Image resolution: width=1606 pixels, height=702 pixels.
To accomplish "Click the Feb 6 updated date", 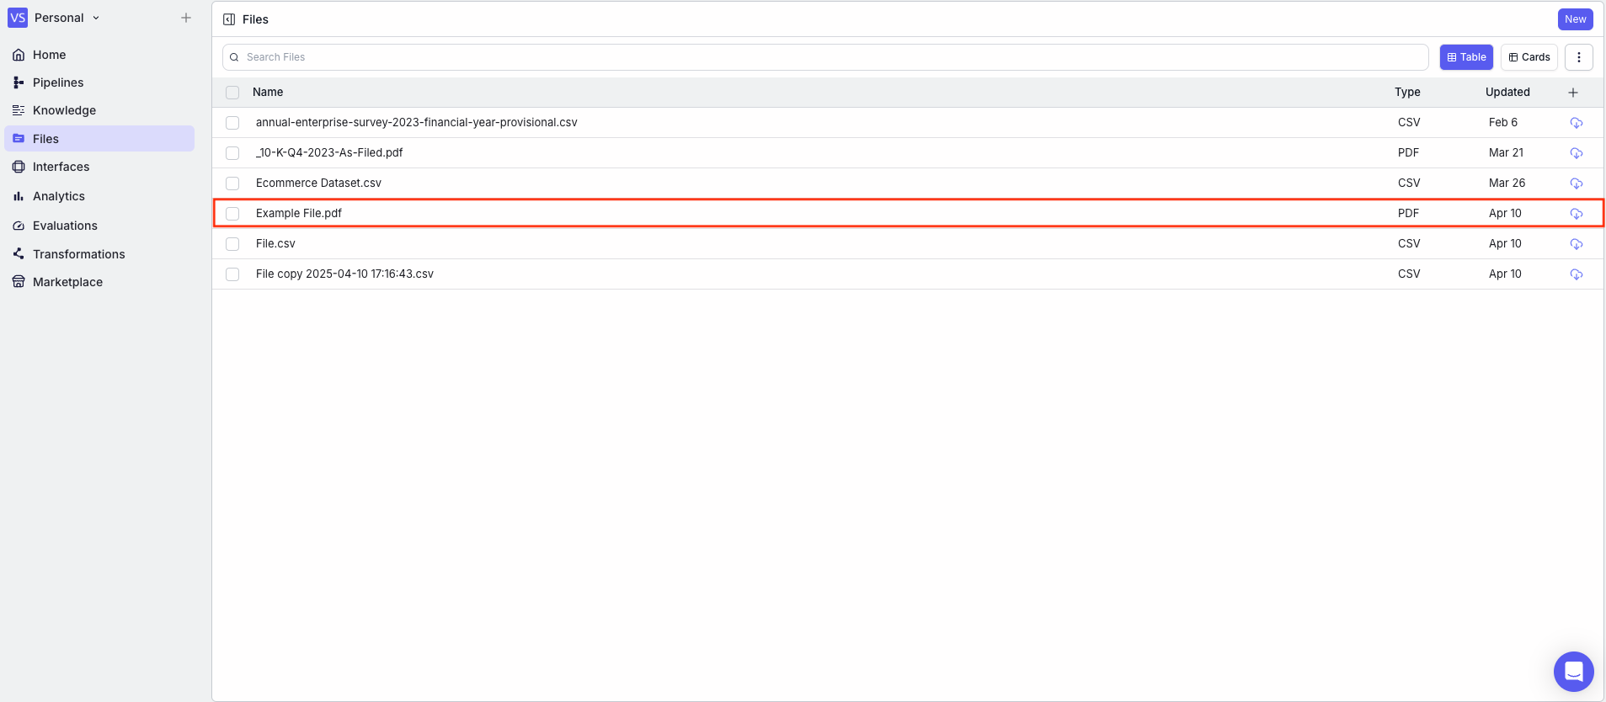I will pyautogui.click(x=1502, y=123).
